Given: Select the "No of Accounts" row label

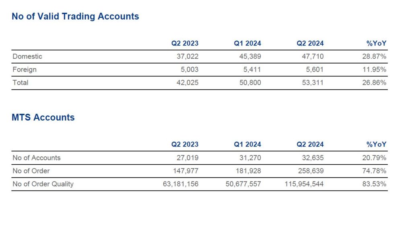Looking at the screenshot, I should point(37,158).
